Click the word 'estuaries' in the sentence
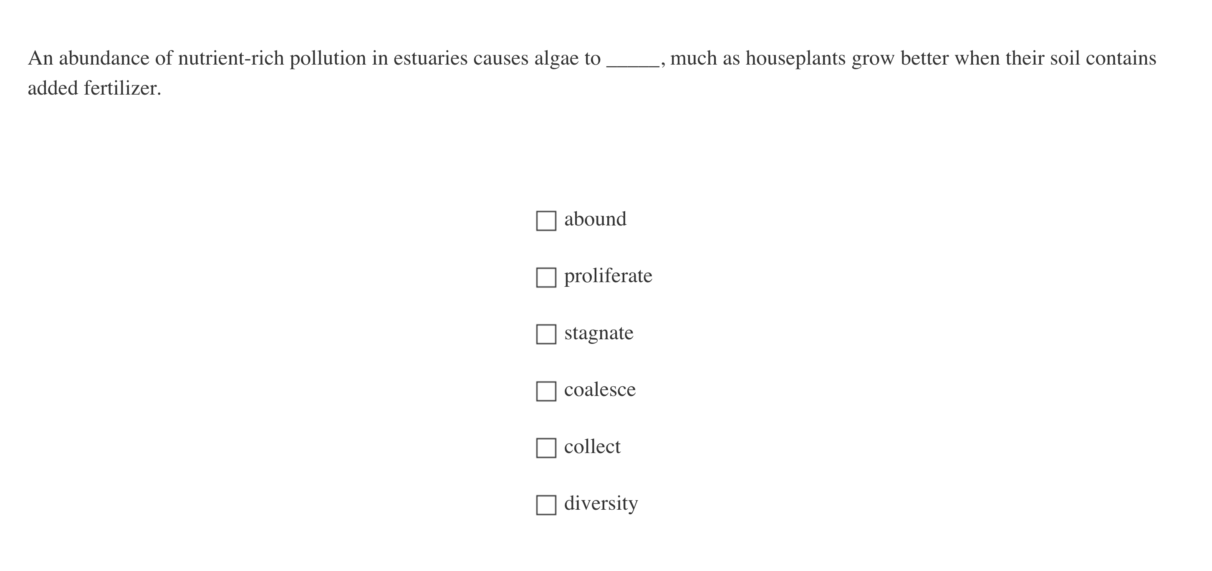The width and height of the screenshot is (1212, 571). click(431, 58)
